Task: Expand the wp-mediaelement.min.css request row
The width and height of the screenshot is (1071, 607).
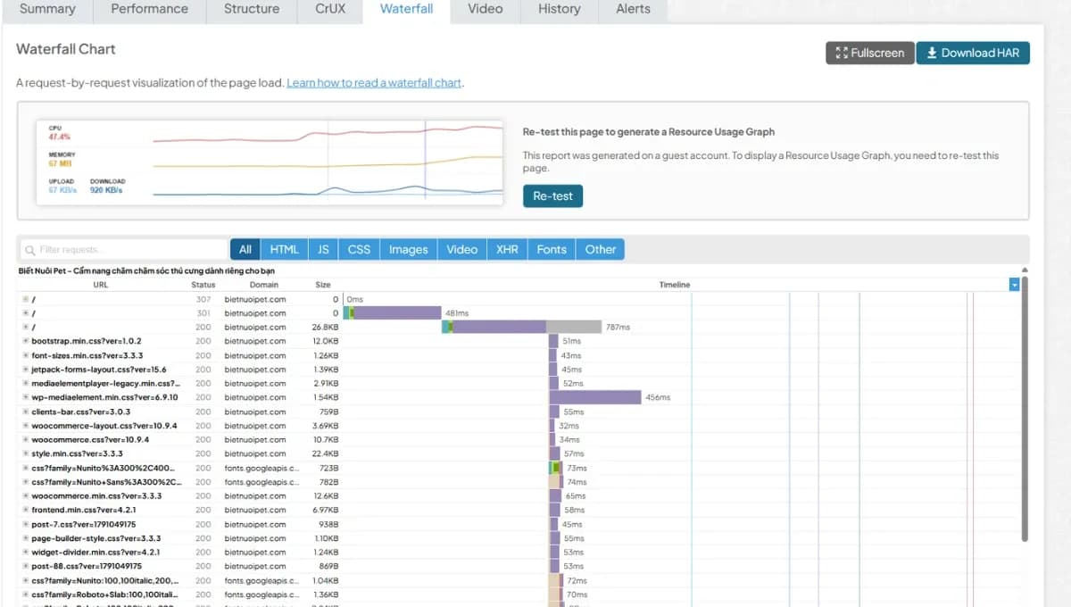Action: (x=26, y=397)
